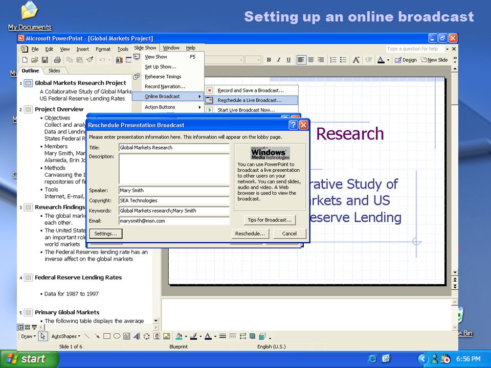Viewport: 491px width, 368px height.
Task: Click the Font Color A icon in formatting toolbar
Action: coord(381,60)
